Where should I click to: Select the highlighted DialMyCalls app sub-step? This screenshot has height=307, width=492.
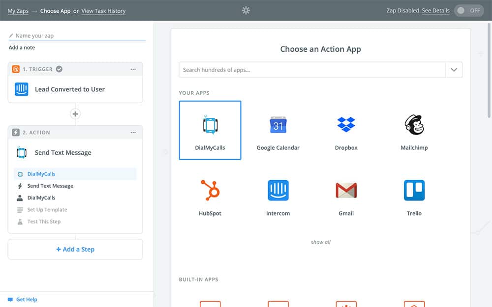point(41,174)
